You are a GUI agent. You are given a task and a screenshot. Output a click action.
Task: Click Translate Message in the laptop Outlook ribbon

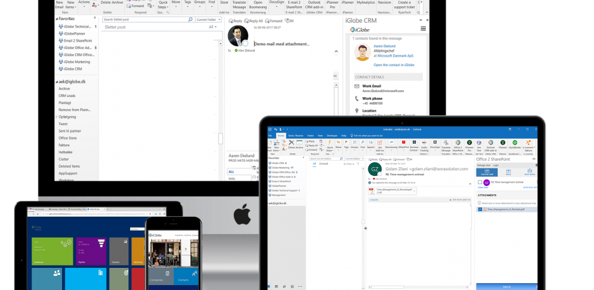tap(446, 146)
